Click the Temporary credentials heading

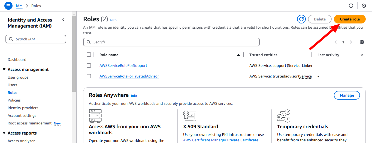pyautogui.click(x=303, y=127)
